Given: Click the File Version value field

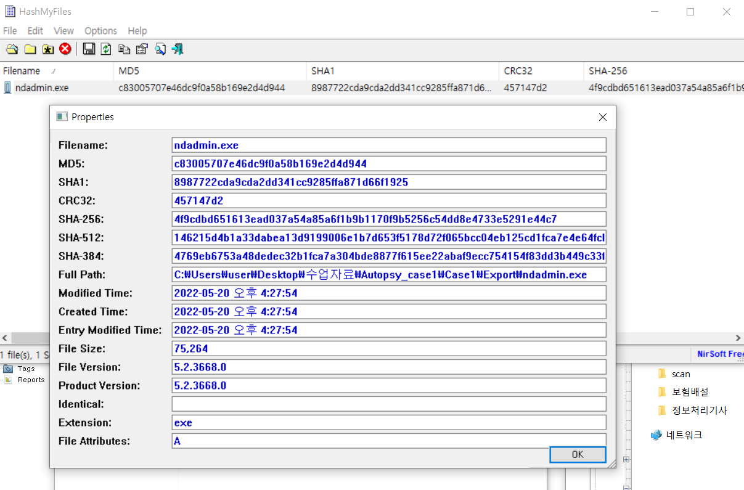Looking at the screenshot, I should (389, 367).
